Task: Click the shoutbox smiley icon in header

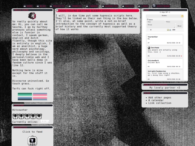Action: [182, 16]
